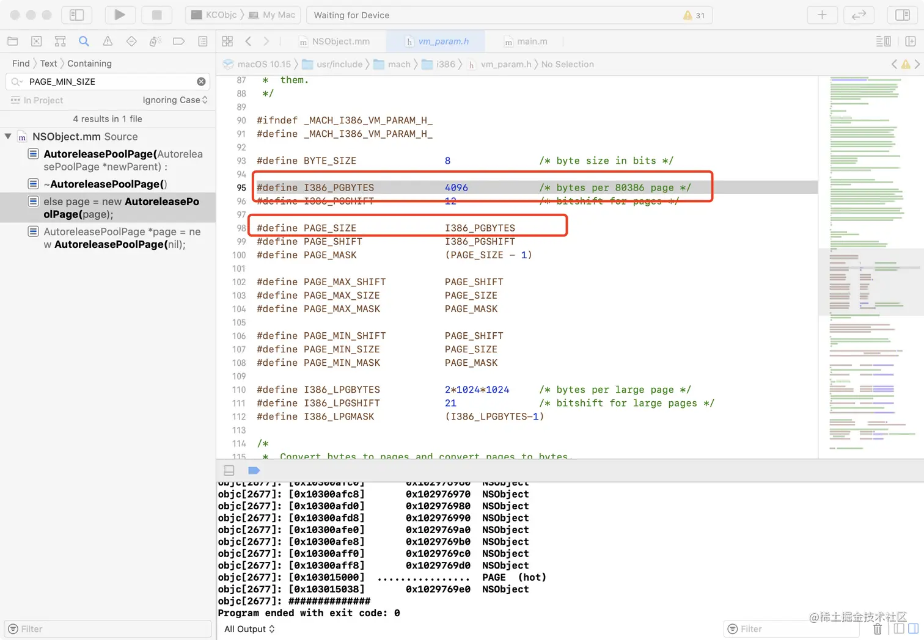The image size is (924, 640).
Task: Jump to the next issue
Action: (x=917, y=64)
